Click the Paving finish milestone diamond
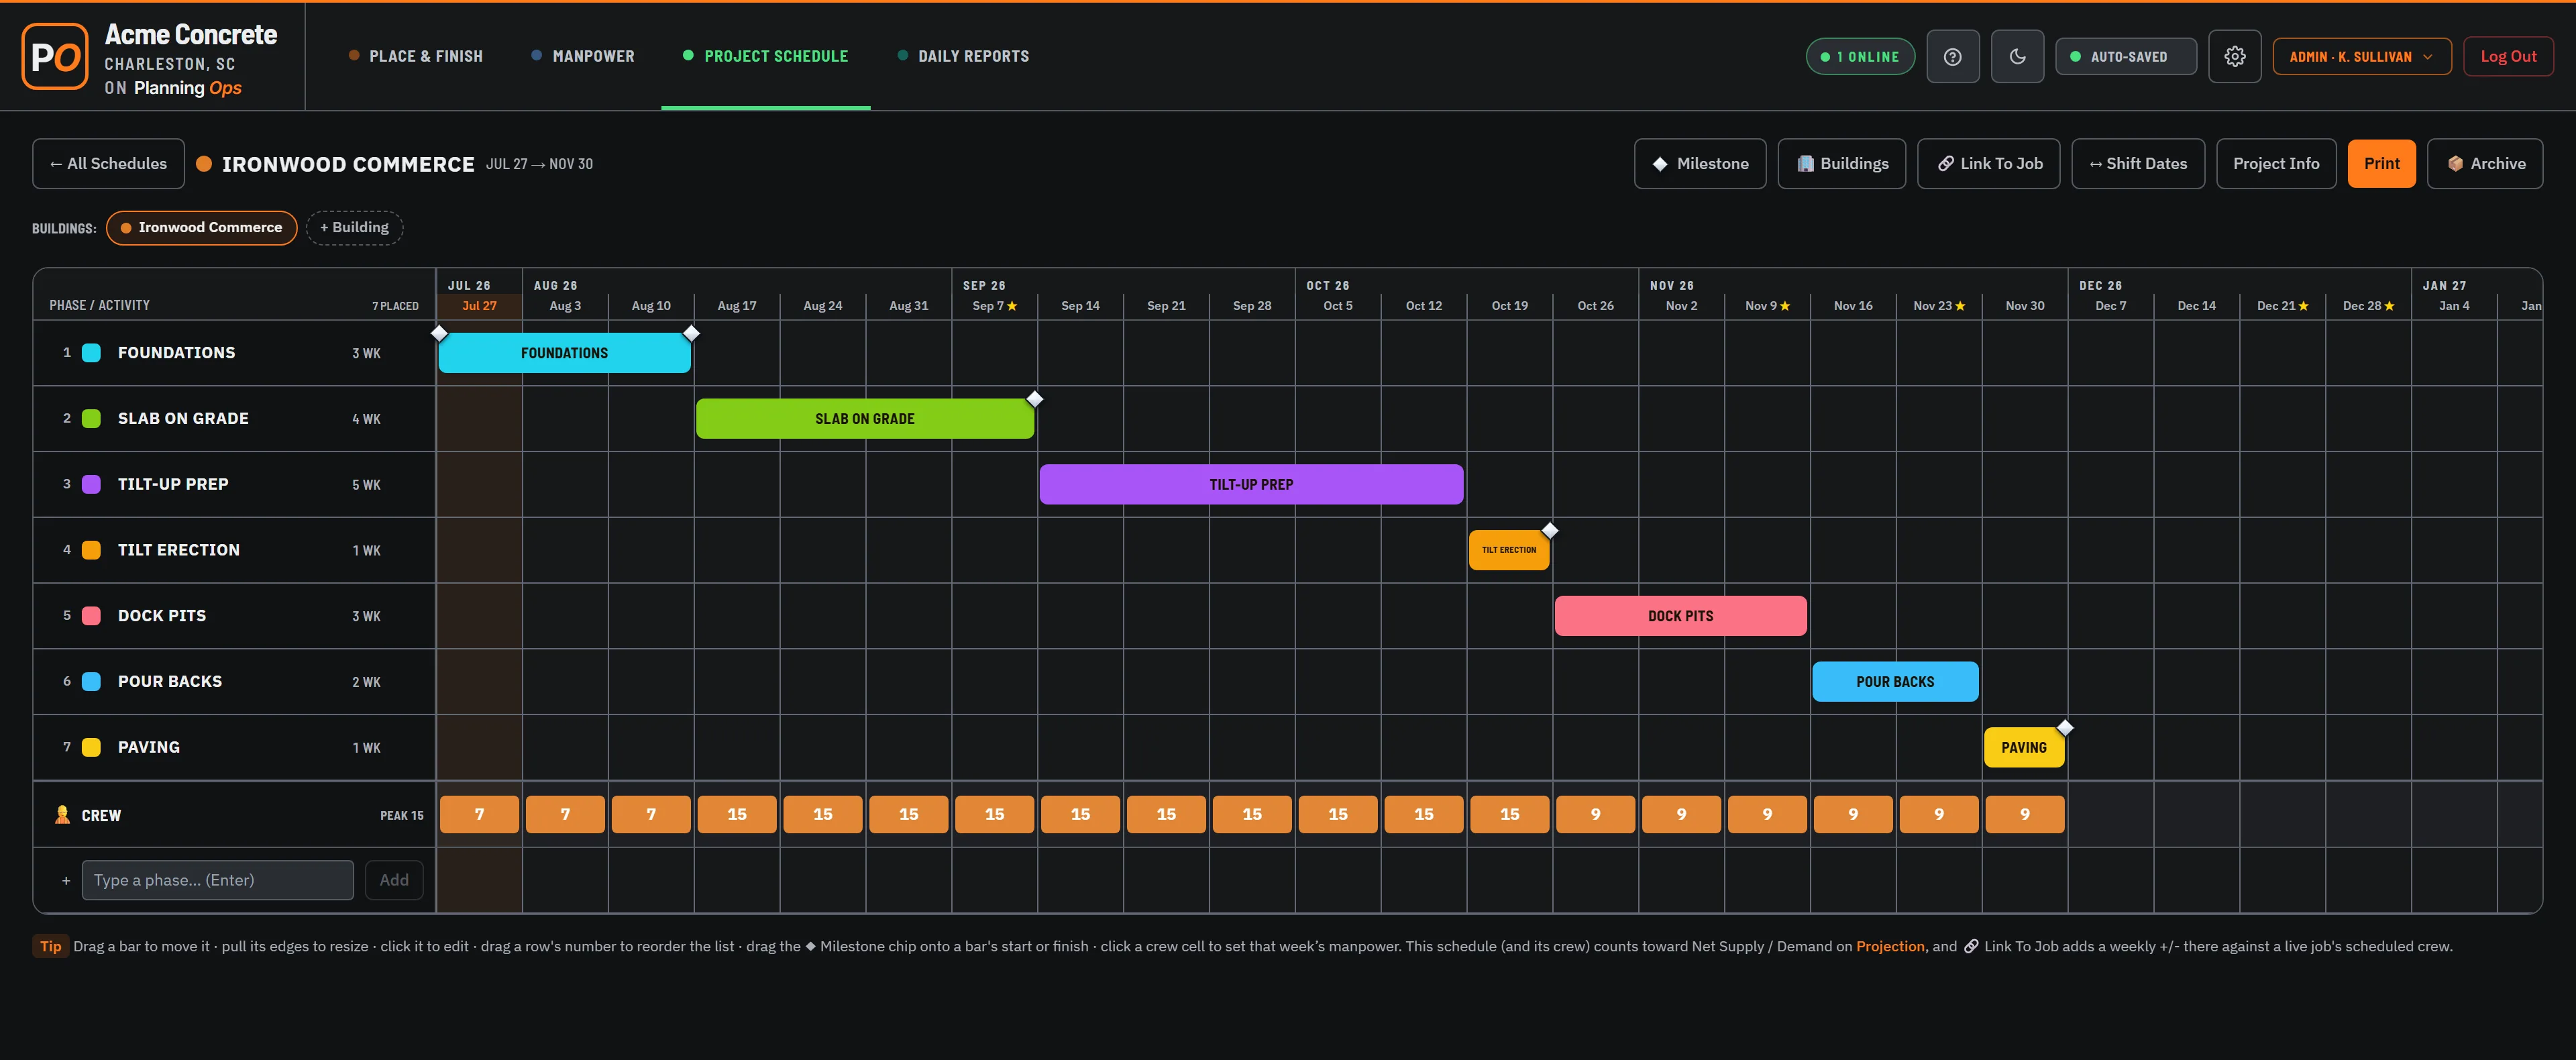 [x=2065, y=728]
